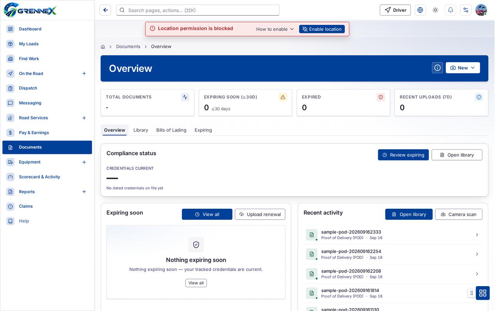Open the language globe icon
The height and width of the screenshot is (311, 498).
[420, 10]
